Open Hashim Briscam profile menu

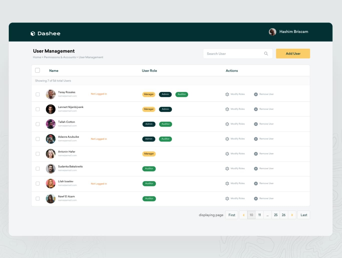(288, 32)
